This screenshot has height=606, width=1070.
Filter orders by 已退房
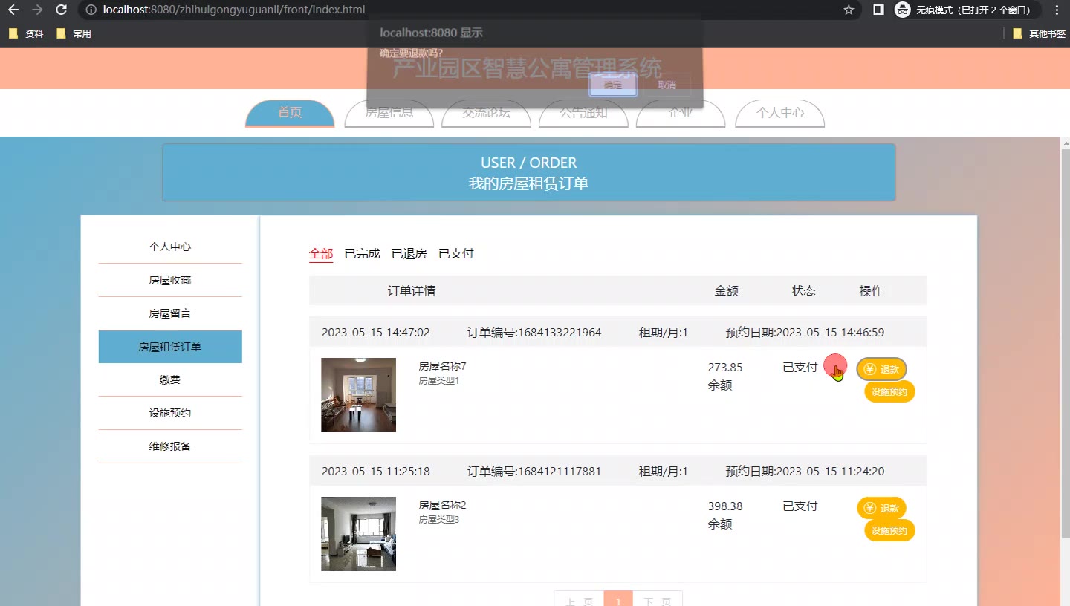(x=409, y=254)
